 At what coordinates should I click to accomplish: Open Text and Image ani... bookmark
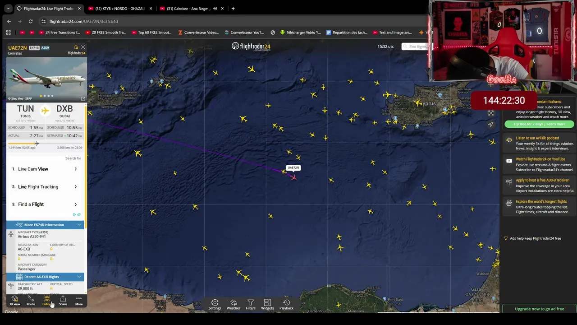(x=393, y=32)
